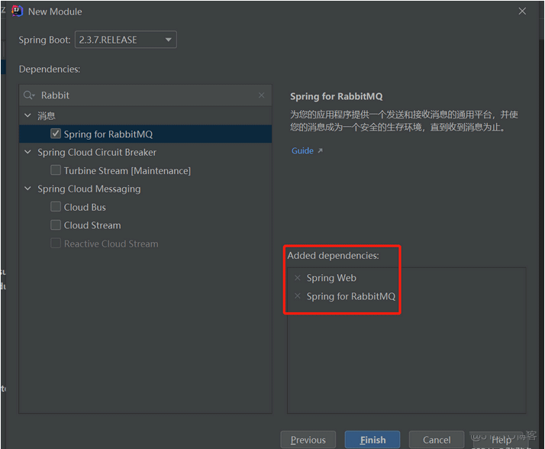Click the Cancel button
This screenshot has height=449, width=545.
pyautogui.click(x=437, y=440)
